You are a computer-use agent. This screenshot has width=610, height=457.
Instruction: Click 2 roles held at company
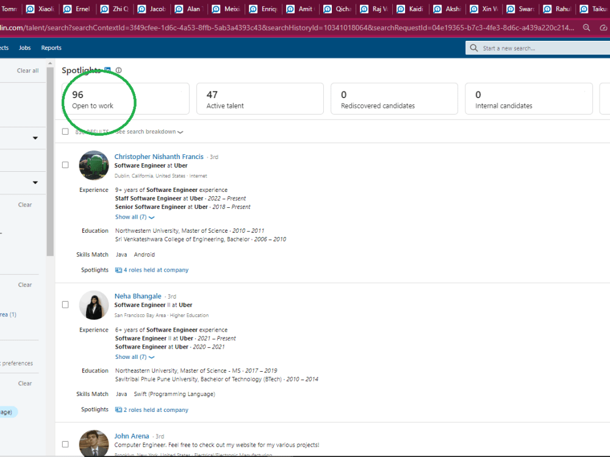[x=156, y=409]
